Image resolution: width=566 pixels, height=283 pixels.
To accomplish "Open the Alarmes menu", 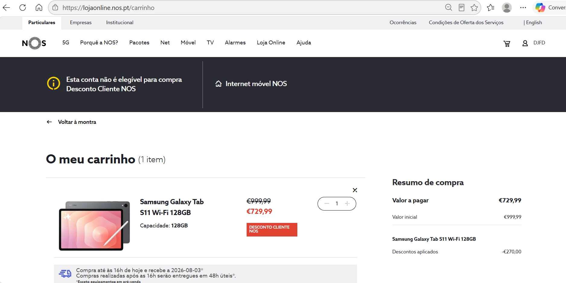I will coord(235,43).
